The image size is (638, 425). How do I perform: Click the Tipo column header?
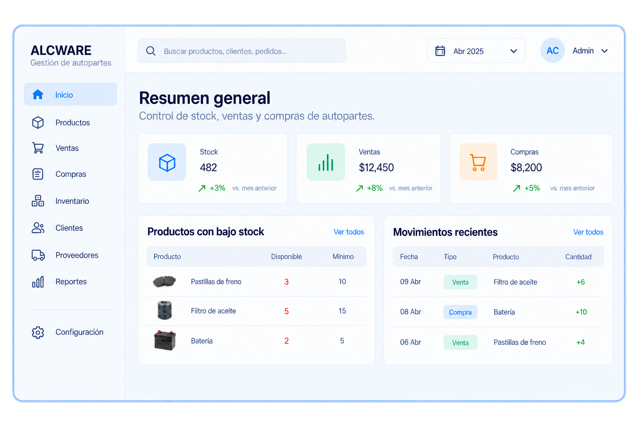450,257
